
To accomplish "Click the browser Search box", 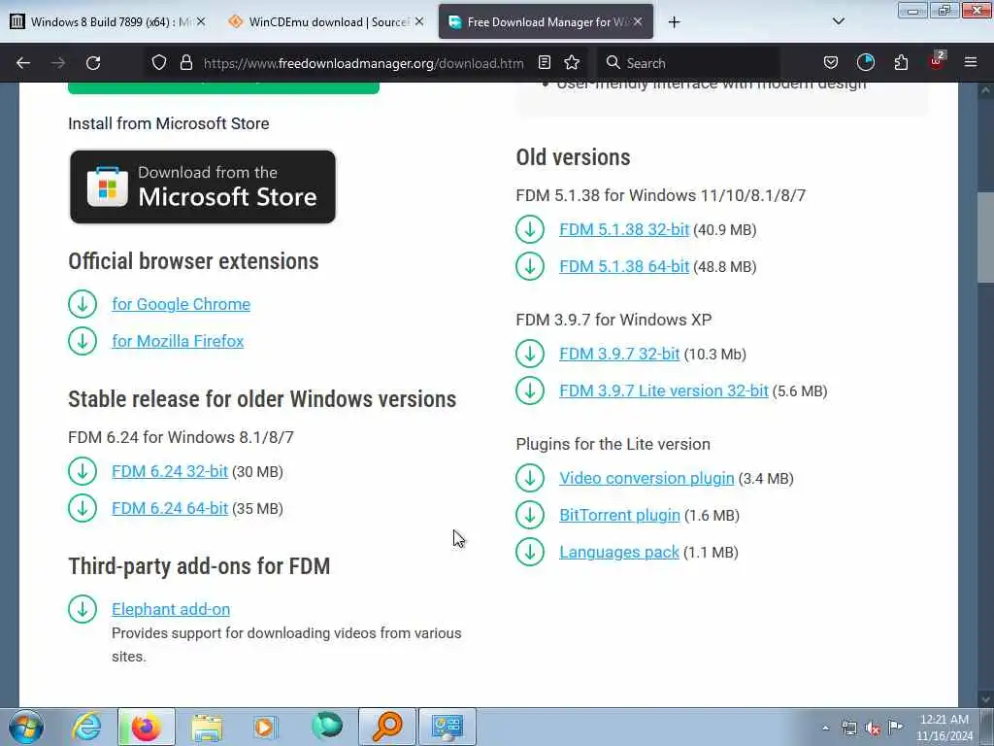I will pyautogui.click(x=687, y=63).
